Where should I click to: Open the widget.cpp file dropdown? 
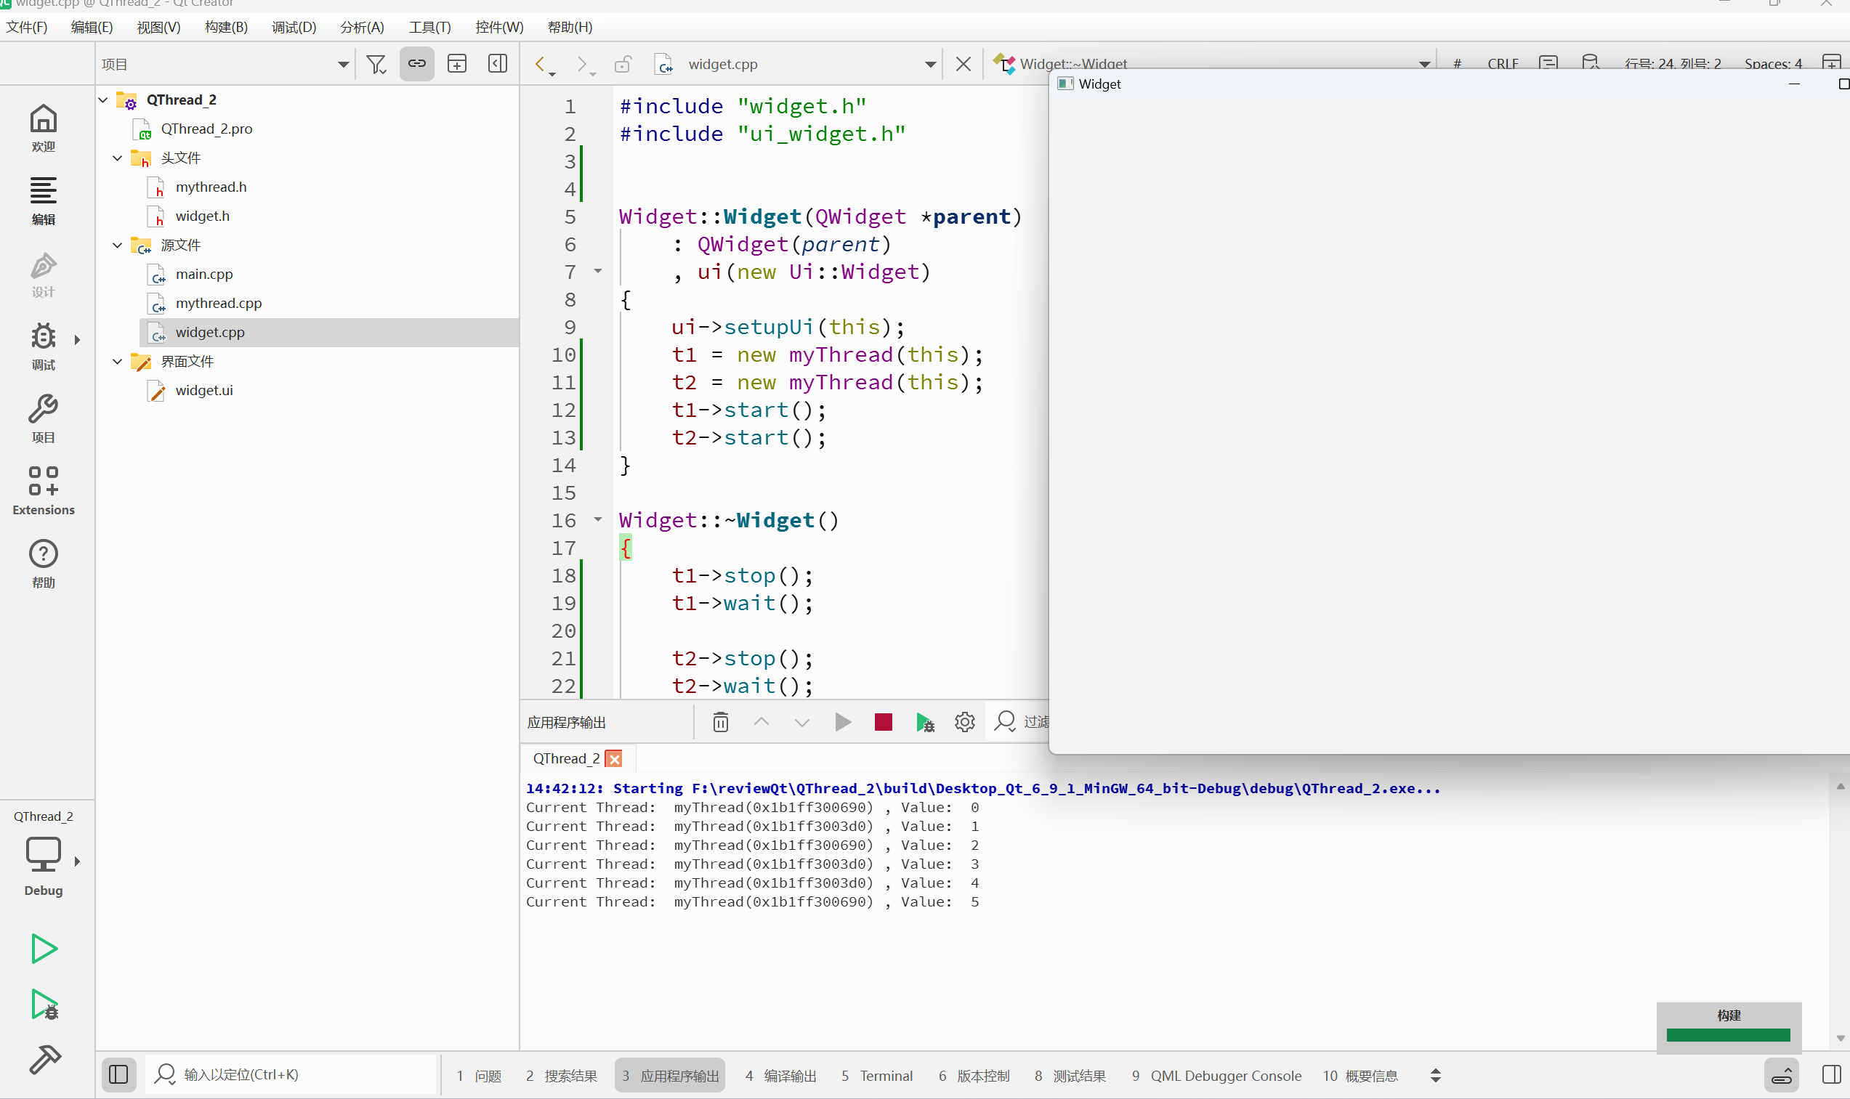pyautogui.click(x=930, y=65)
